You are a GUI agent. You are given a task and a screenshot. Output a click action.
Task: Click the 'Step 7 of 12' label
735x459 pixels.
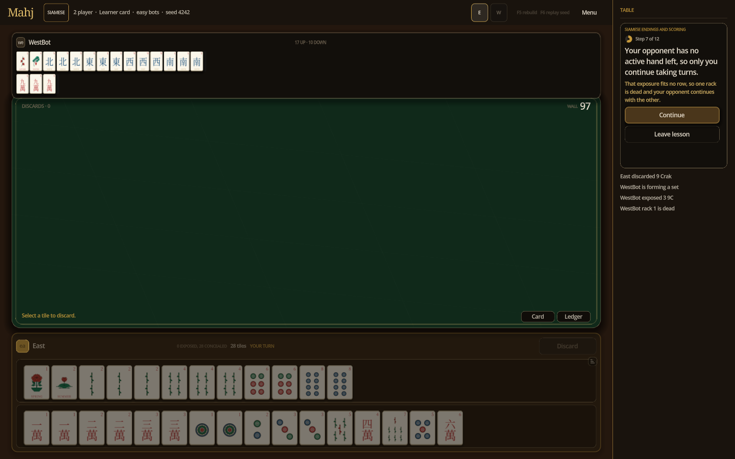(647, 39)
